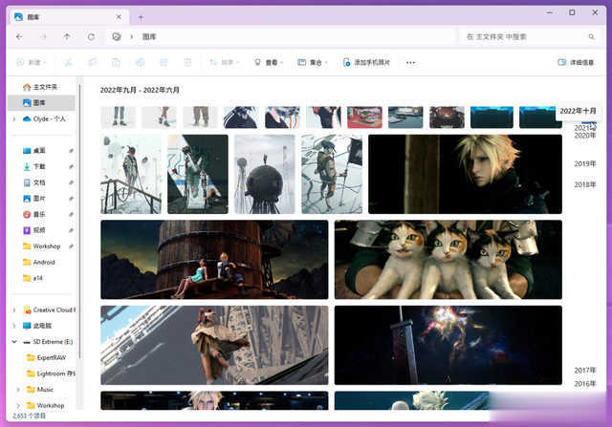Go up one folder level
Viewport: 612px width, 427px height.
pyautogui.click(x=67, y=36)
